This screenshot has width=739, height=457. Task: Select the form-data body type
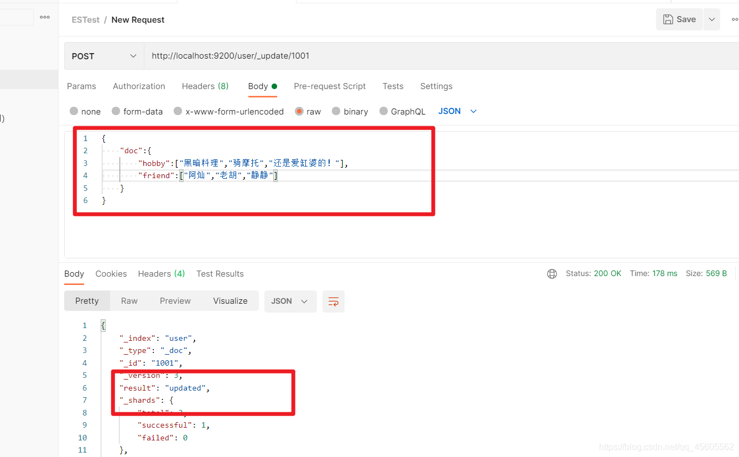(137, 111)
